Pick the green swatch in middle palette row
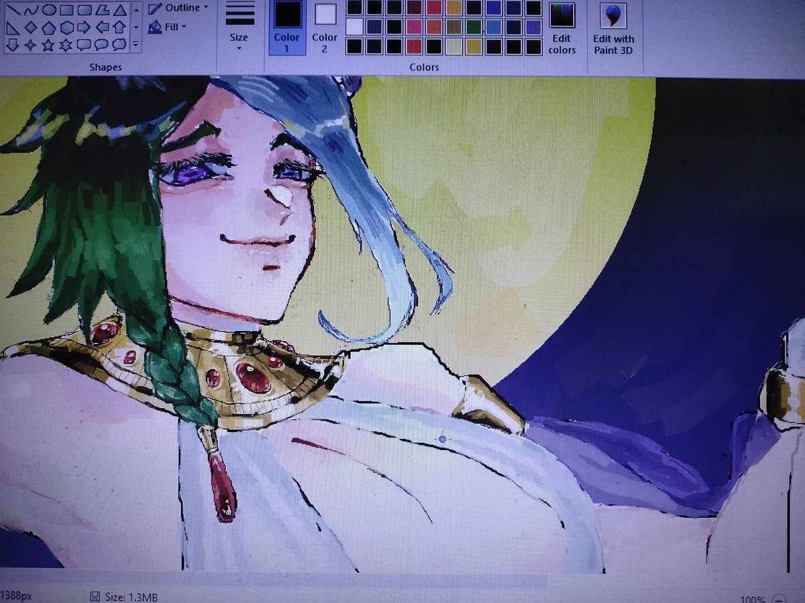The width and height of the screenshot is (805, 603). pyautogui.click(x=474, y=27)
